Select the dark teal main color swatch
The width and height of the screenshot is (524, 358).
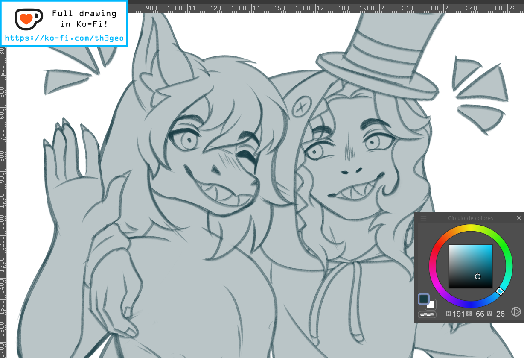[423, 299]
